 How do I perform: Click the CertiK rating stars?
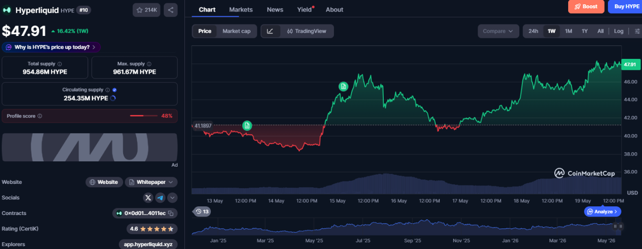point(158,229)
